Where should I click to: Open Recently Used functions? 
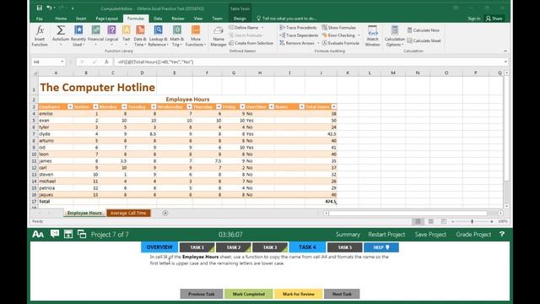click(x=78, y=35)
